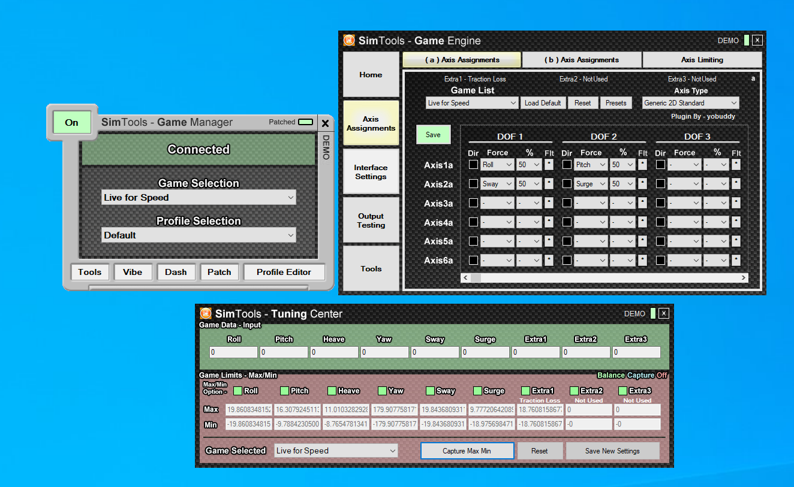Screen dimensions: 794x487
Task: Click the Dash button in Game Manager
Action: point(176,272)
